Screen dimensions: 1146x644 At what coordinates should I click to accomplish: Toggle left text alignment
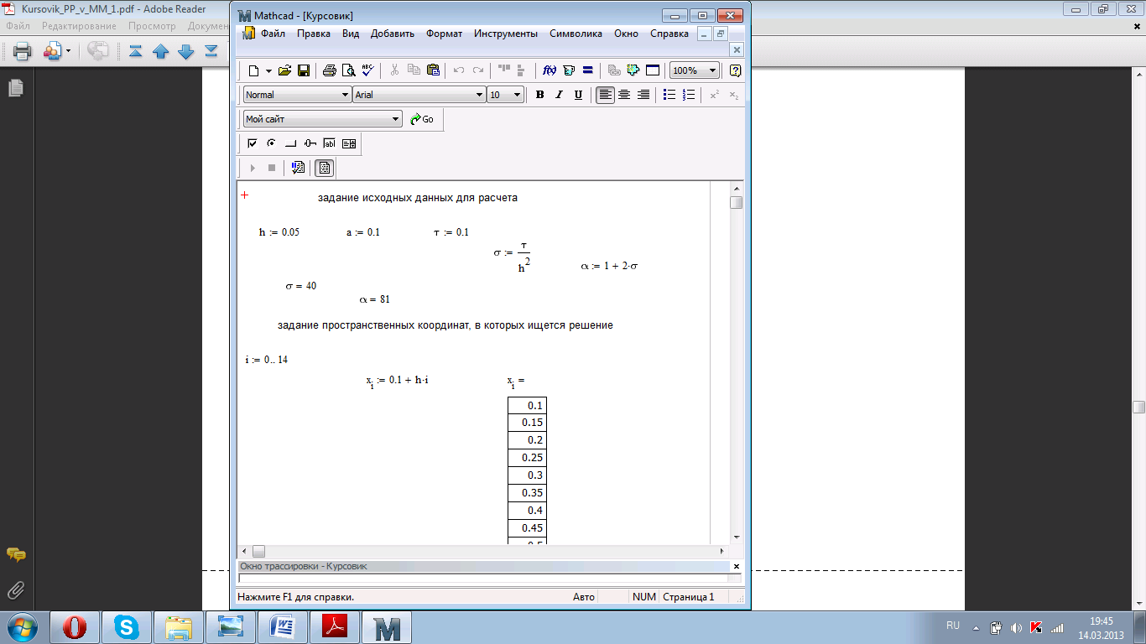(x=605, y=95)
